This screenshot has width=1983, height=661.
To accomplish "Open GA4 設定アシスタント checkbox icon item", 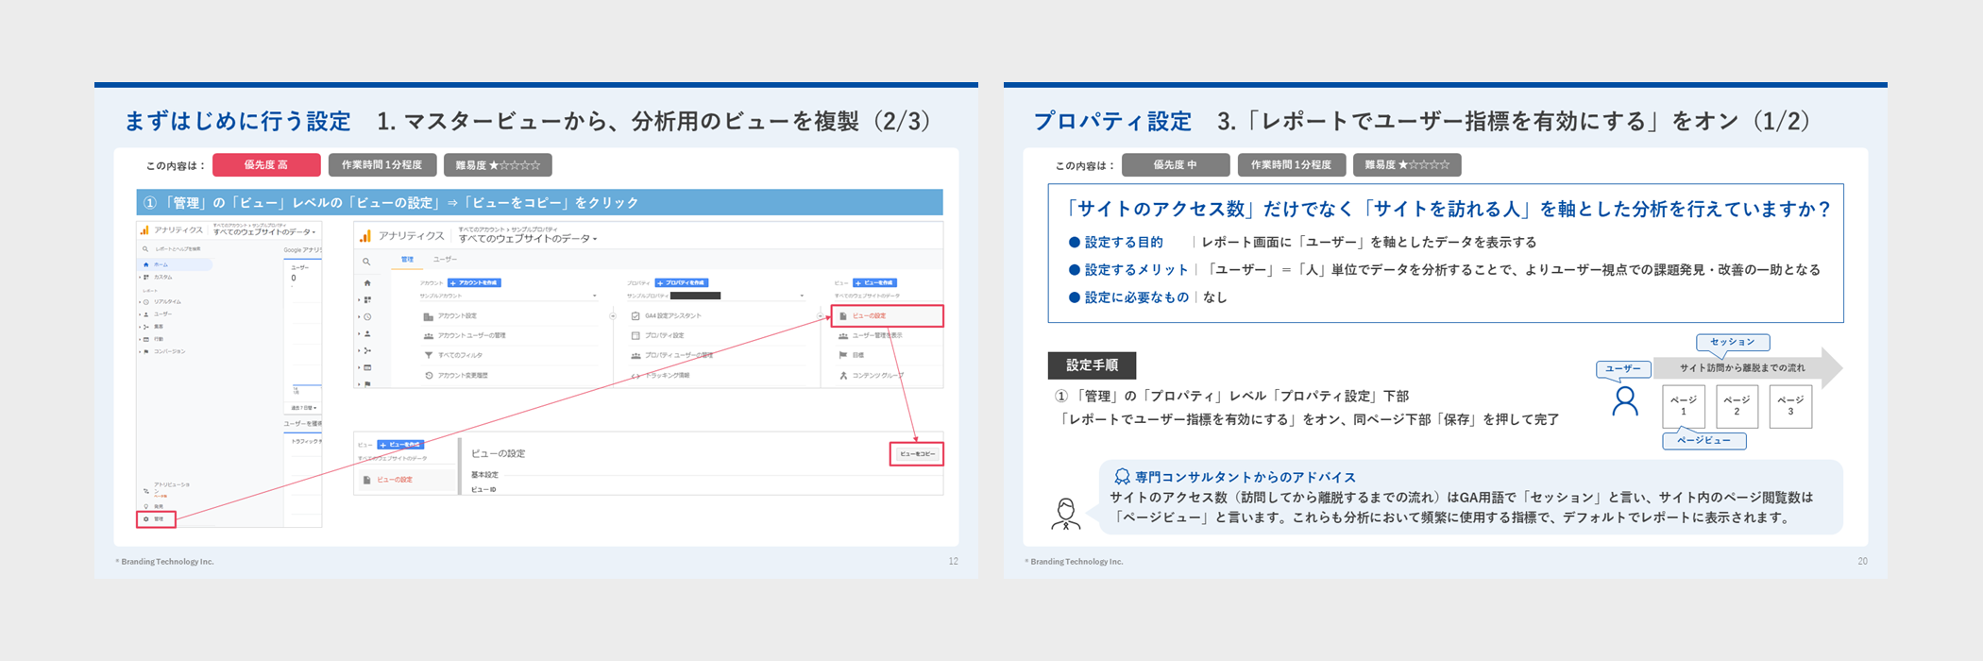I will 636,316.
